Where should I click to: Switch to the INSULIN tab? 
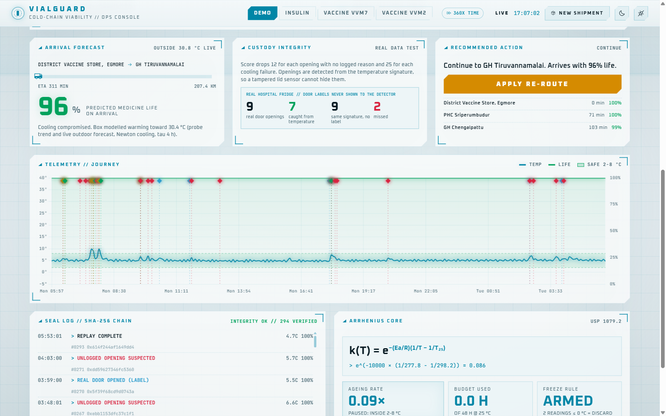297,13
